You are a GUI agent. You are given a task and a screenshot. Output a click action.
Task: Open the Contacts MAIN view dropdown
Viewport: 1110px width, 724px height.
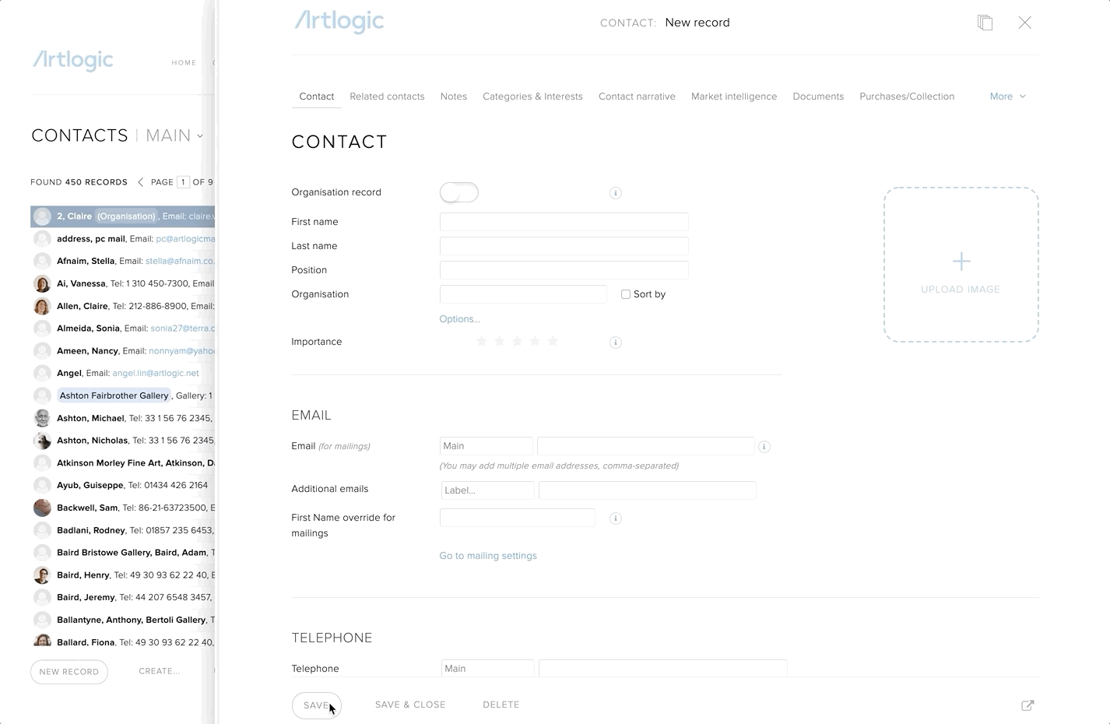coord(174,135)
